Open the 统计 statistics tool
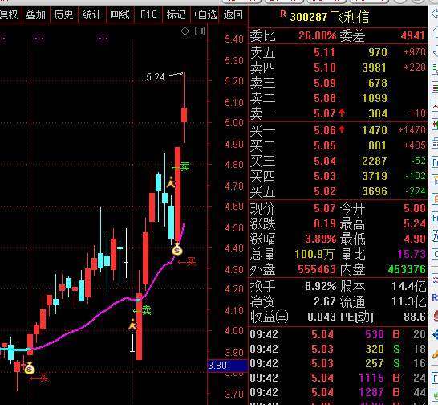Screen dimensions: 438x405 91,14
